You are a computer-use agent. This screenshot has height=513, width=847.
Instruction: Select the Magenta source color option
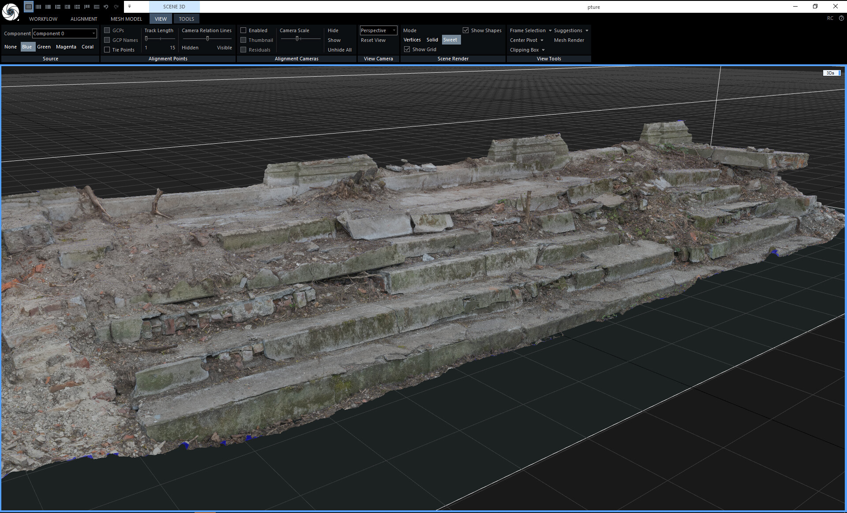(66, 47)
